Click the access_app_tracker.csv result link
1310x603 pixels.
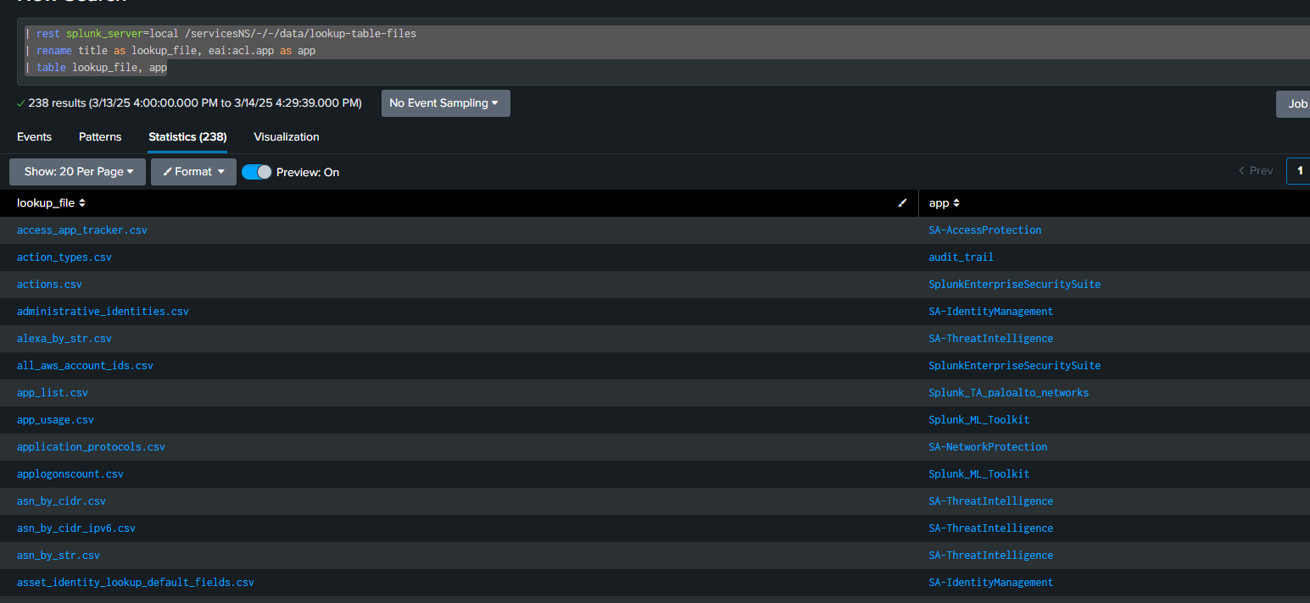(82, 230)
